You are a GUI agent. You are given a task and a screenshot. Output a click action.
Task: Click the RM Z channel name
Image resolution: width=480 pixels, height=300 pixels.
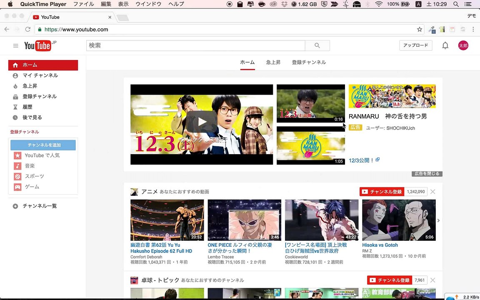point(367,251)
